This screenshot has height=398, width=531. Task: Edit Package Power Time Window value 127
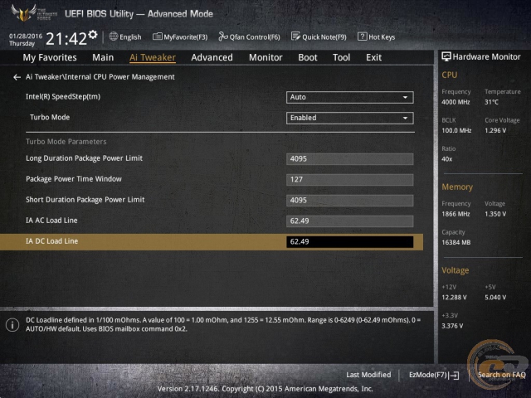click(350, 180)
